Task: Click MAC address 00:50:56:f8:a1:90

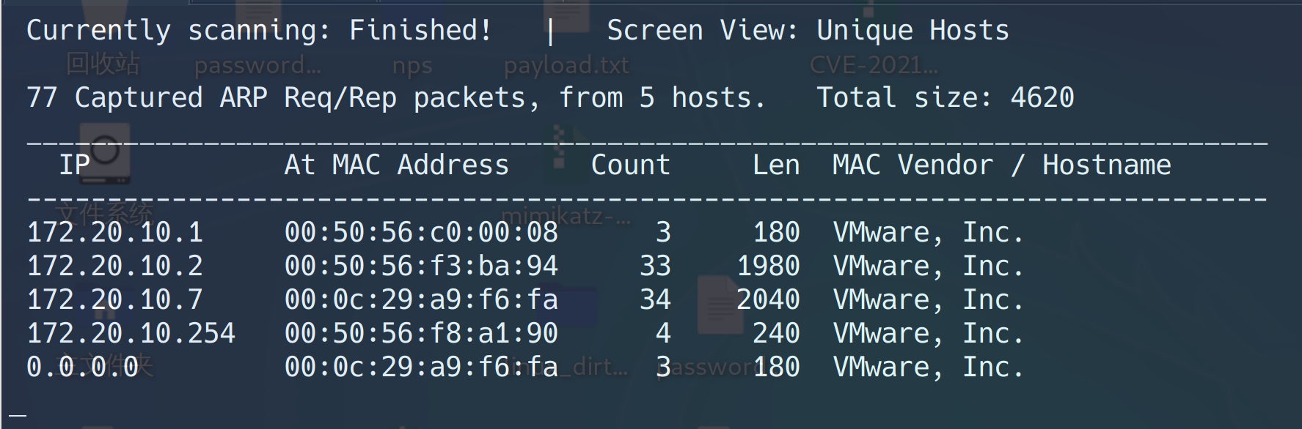Action: (421, 334)
